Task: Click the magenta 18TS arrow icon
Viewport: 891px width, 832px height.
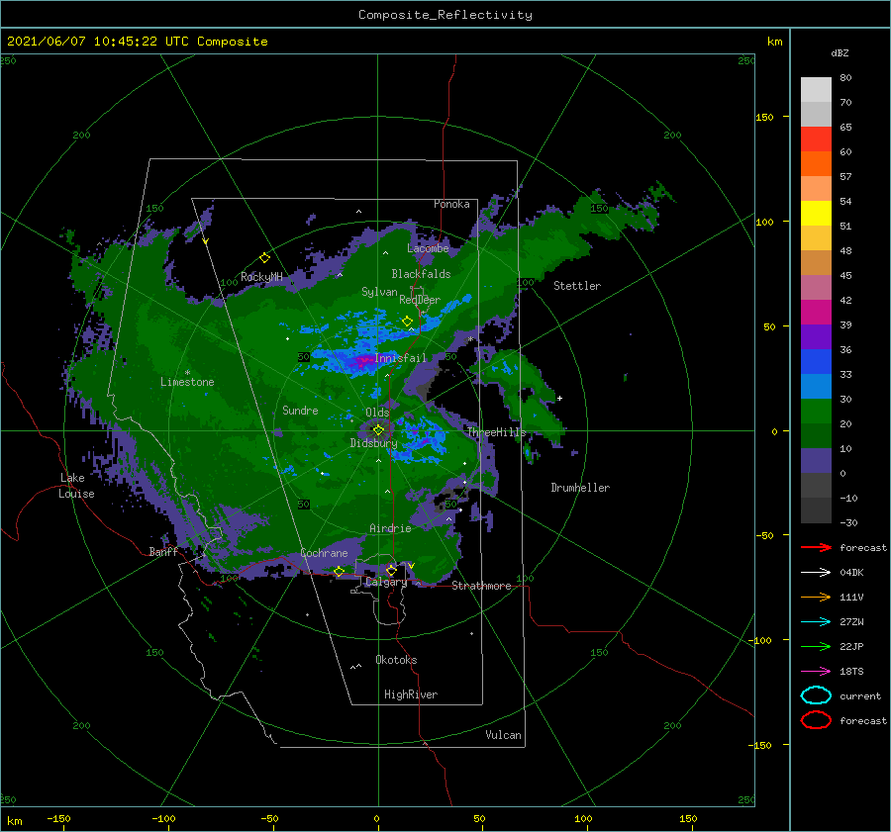Action: tap(816, 672)
